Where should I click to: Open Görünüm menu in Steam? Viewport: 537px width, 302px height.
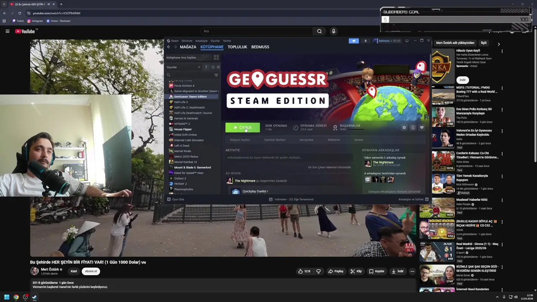(x=187, y=41)
